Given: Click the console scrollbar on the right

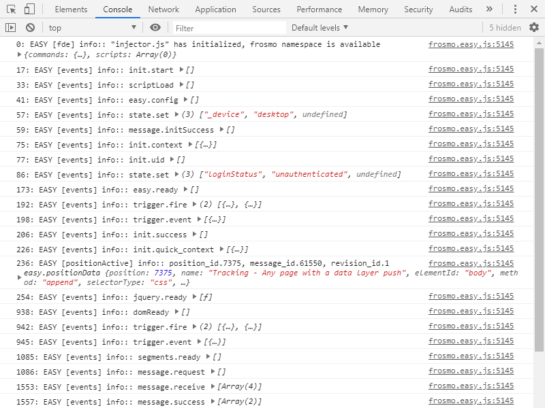Looking at the screenshot, I should pos(542,204).
